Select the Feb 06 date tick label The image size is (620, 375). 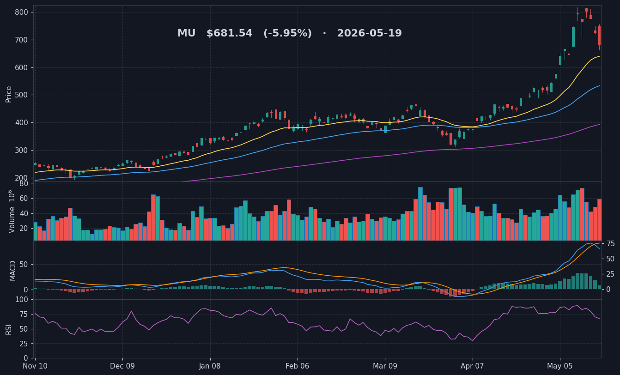(x=297, y=366)
